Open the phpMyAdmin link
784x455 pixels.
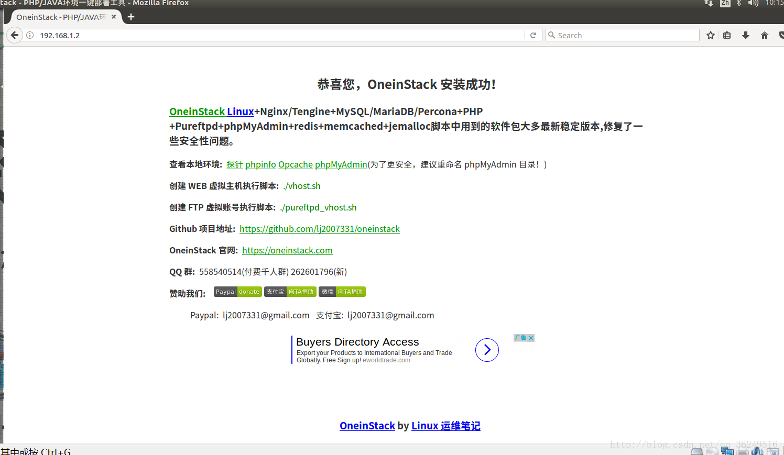tap(341, 164)
